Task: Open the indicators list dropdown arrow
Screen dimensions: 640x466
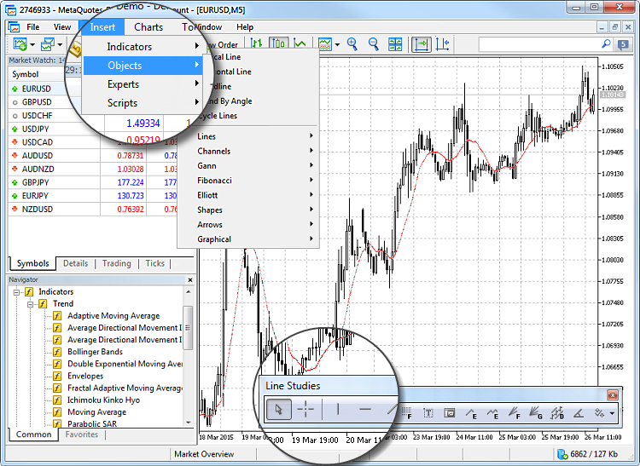Action: 337,44
